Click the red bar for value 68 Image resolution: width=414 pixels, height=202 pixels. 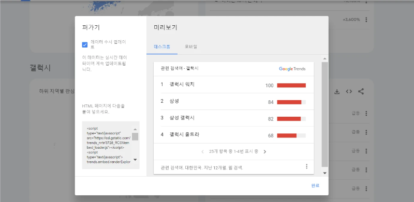click(x=287, y=135)
